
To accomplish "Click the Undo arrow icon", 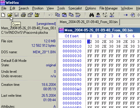I will (x=51, y=15).
